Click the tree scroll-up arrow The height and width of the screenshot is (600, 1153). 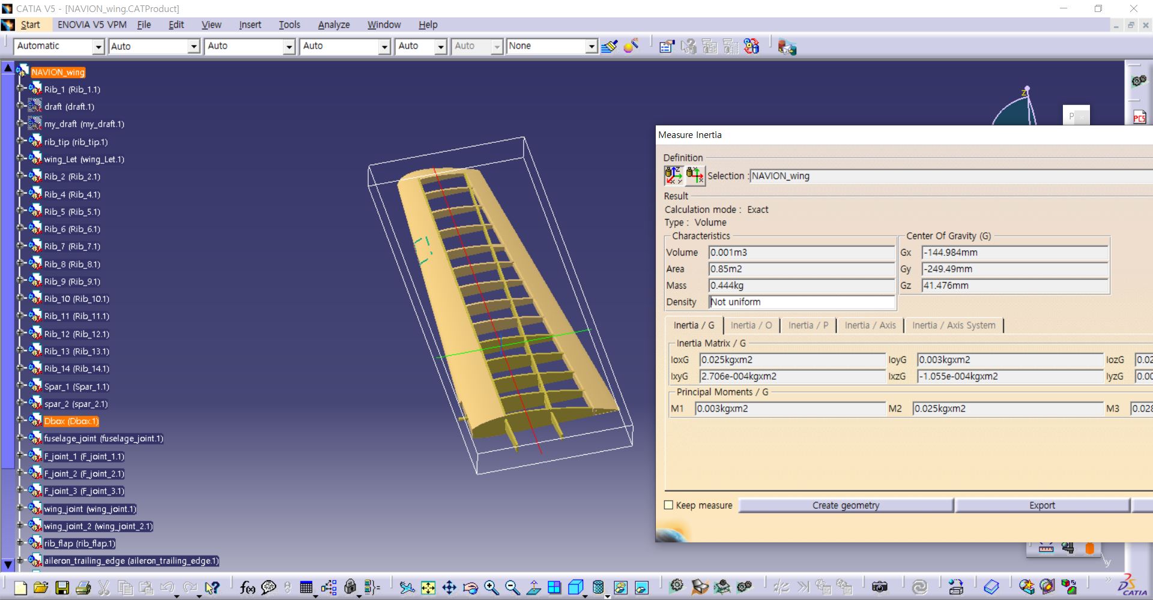8,68
